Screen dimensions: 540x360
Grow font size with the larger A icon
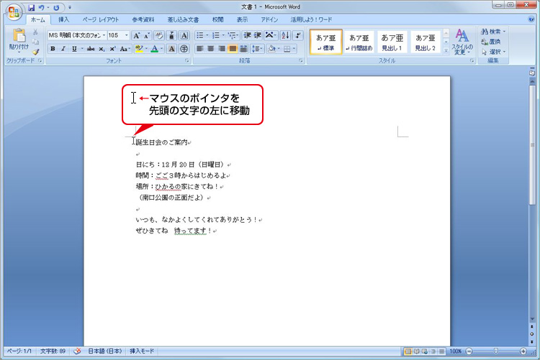137,35
